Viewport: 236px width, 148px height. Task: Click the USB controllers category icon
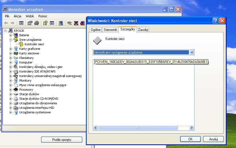16,76
